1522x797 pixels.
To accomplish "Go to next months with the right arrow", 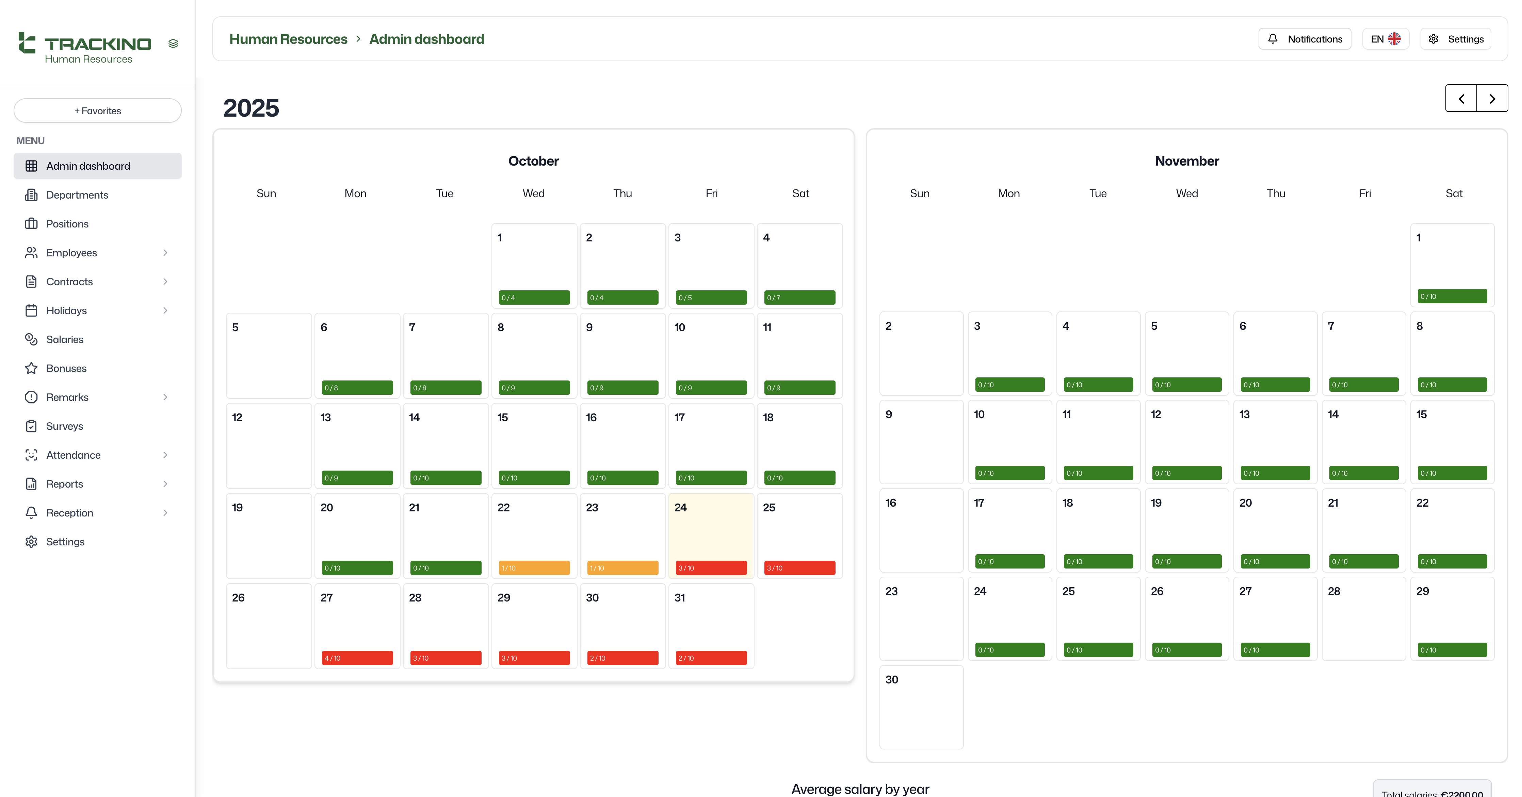I will tap(1492, 98).
